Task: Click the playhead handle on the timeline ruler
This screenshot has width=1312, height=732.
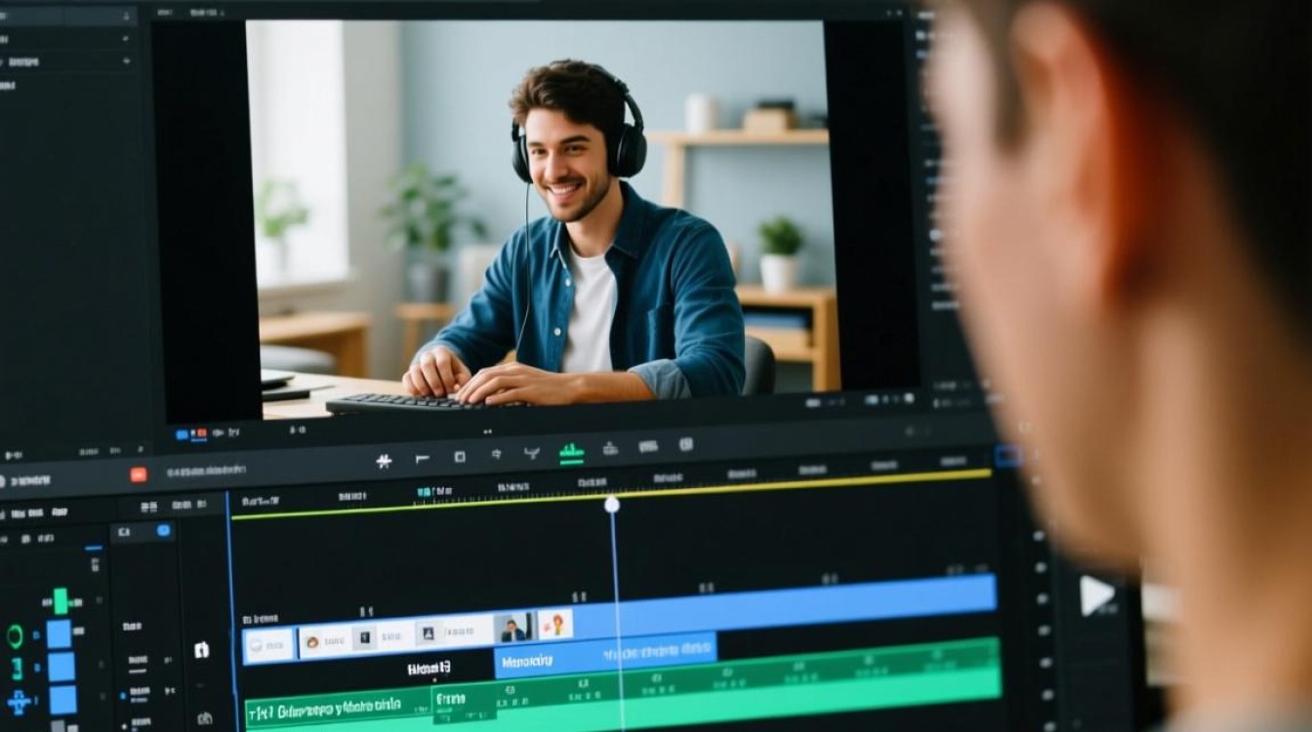Action: 612,505
